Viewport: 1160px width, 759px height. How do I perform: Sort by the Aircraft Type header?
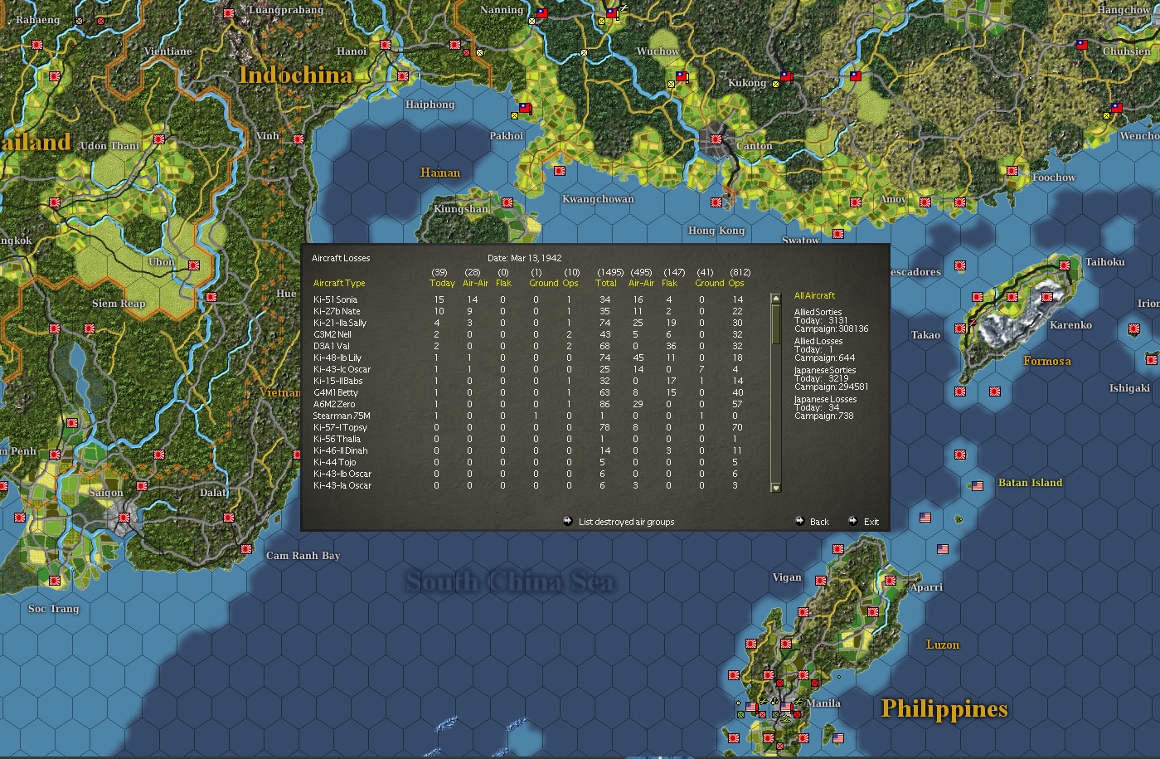pyautogui.click(x=339, y=283)
